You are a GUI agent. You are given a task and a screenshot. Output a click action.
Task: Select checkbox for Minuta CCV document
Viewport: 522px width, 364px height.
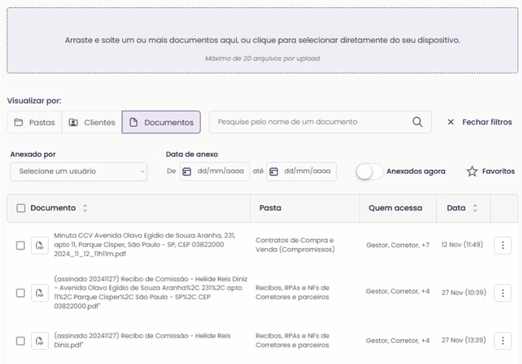[x=21, y=246]
